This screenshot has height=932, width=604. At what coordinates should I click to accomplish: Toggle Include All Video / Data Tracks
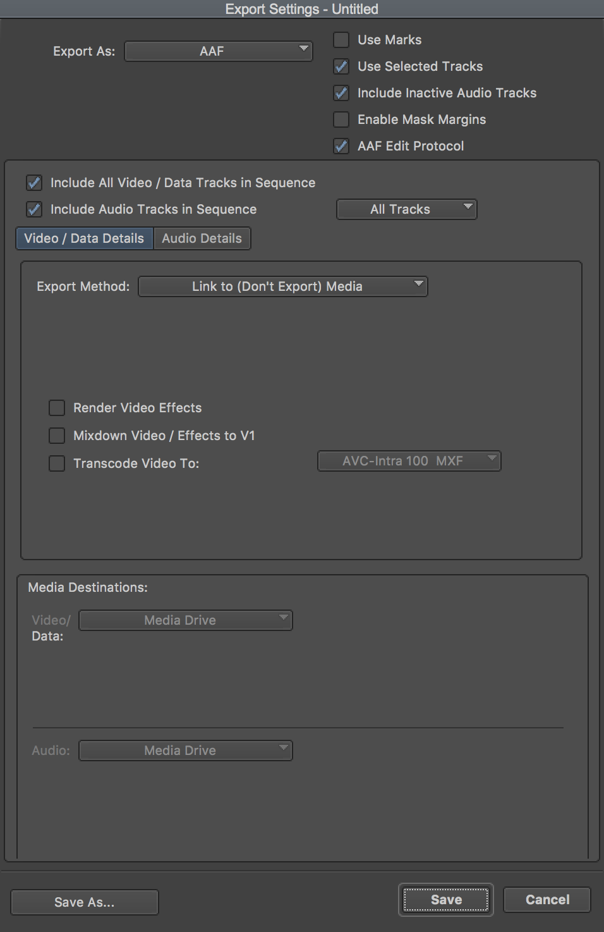click(34, 183)
